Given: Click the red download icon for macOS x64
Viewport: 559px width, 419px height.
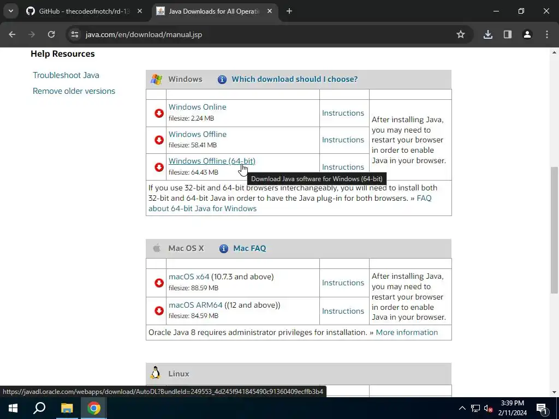Looking at the screenshot, I should click(x=159, y=283).
